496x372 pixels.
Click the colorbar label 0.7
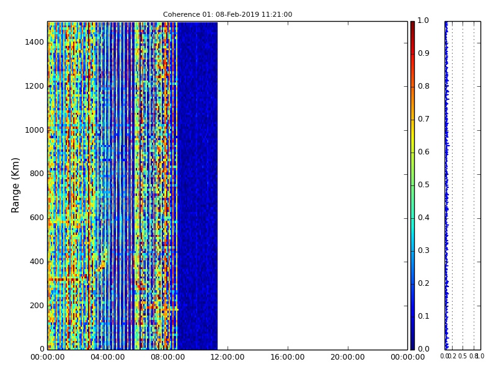[x=423, y=119]
